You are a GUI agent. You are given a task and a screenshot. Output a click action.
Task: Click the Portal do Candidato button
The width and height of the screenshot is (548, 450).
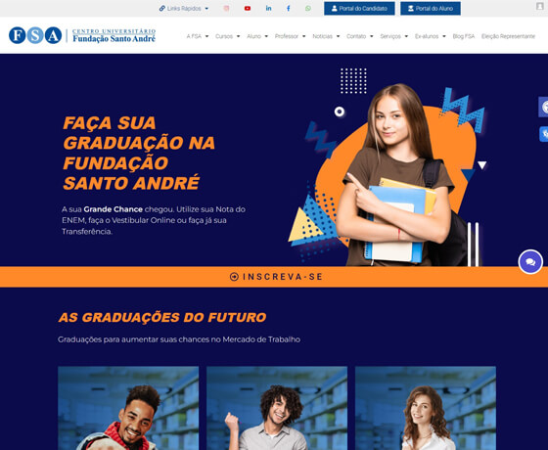click(359, 9)
